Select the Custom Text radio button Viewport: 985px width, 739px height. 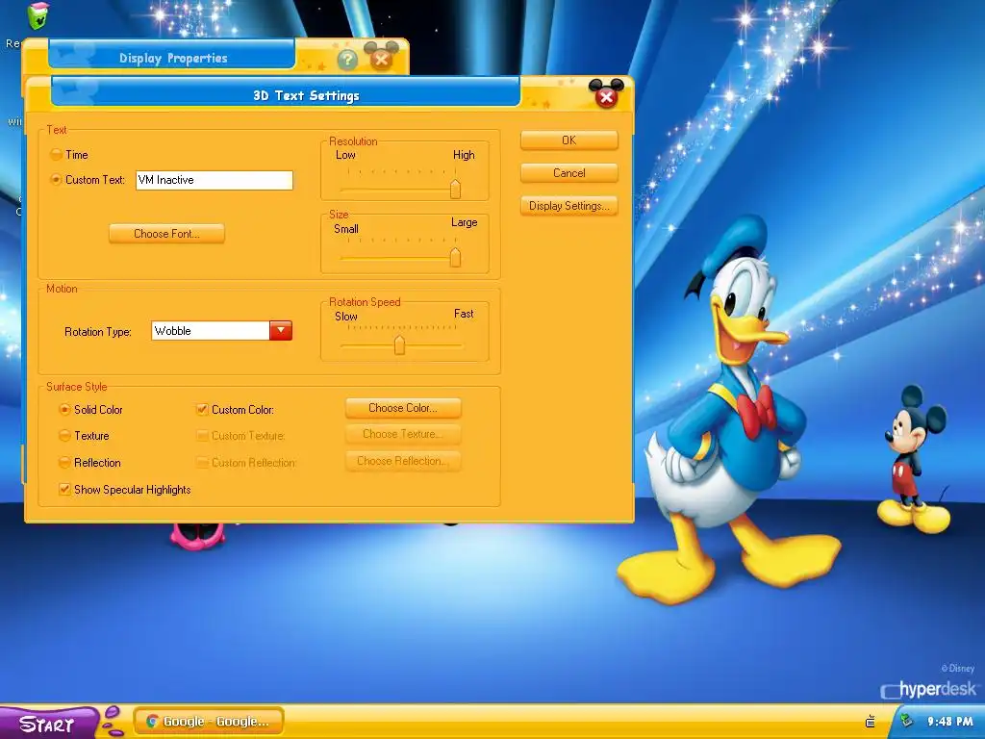point(57,180)
